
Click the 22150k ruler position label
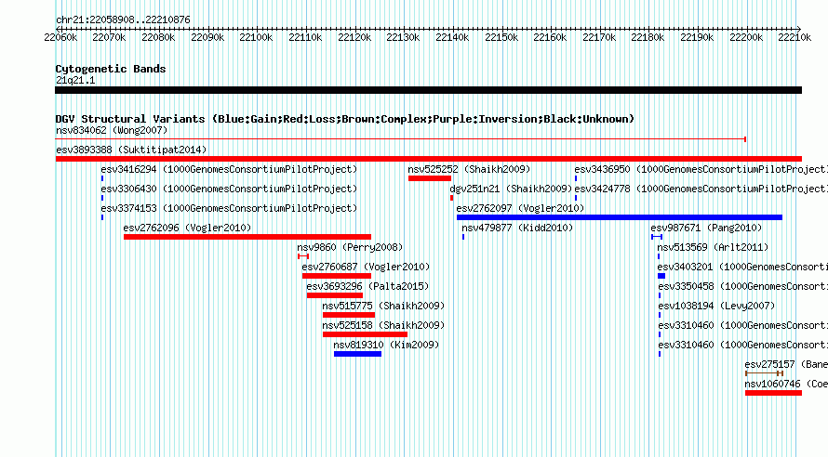click(x=501, y=37)
